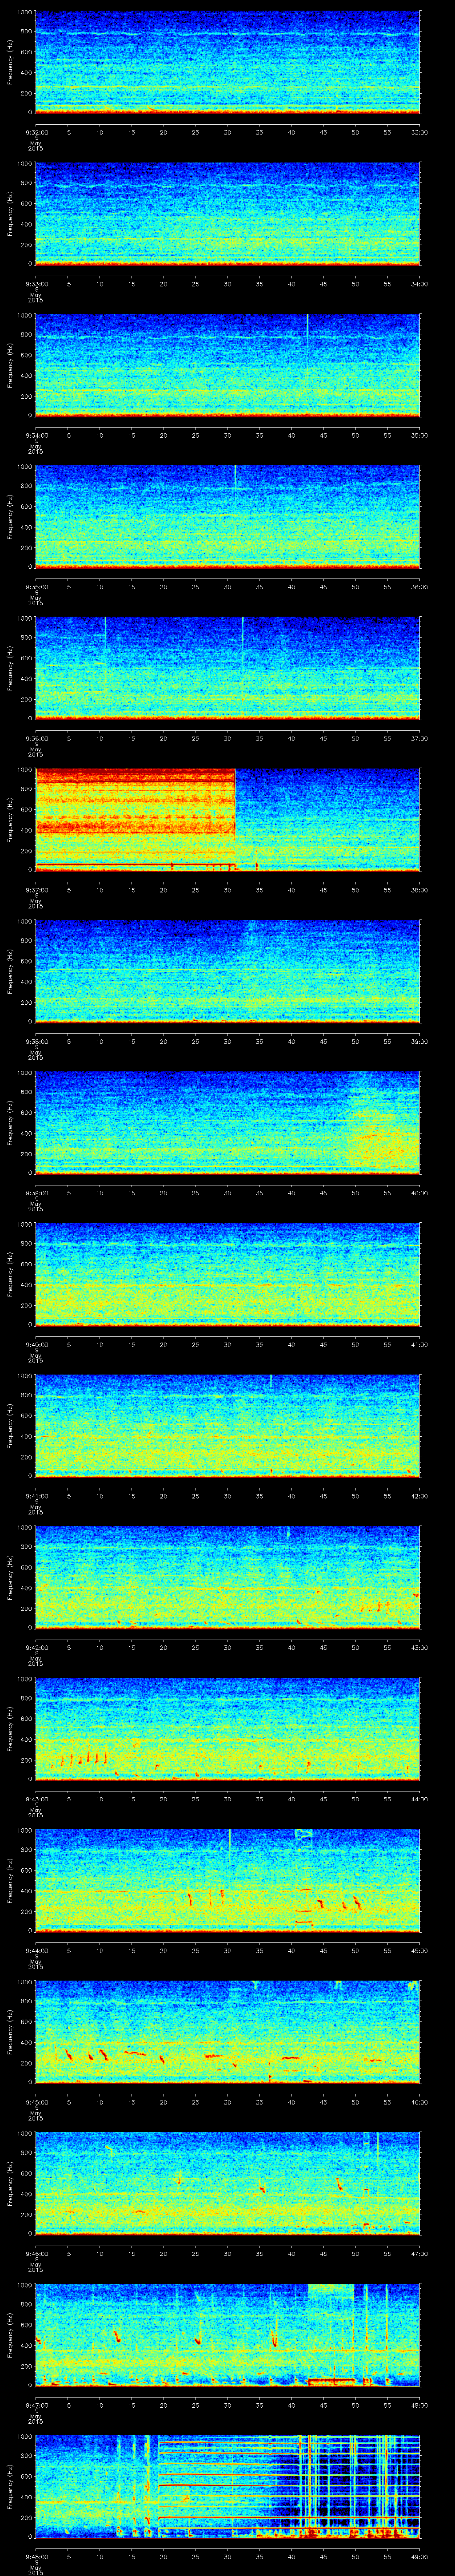455x2576 pixels.
Task: Open the spectrogram starting at 9:45:00
Action: point(227,2032)
